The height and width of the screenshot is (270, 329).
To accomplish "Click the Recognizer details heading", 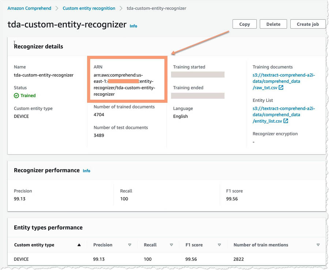I will point(38,46).
